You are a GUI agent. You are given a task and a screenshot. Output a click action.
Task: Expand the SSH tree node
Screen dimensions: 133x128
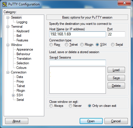[x=13, y=95]
